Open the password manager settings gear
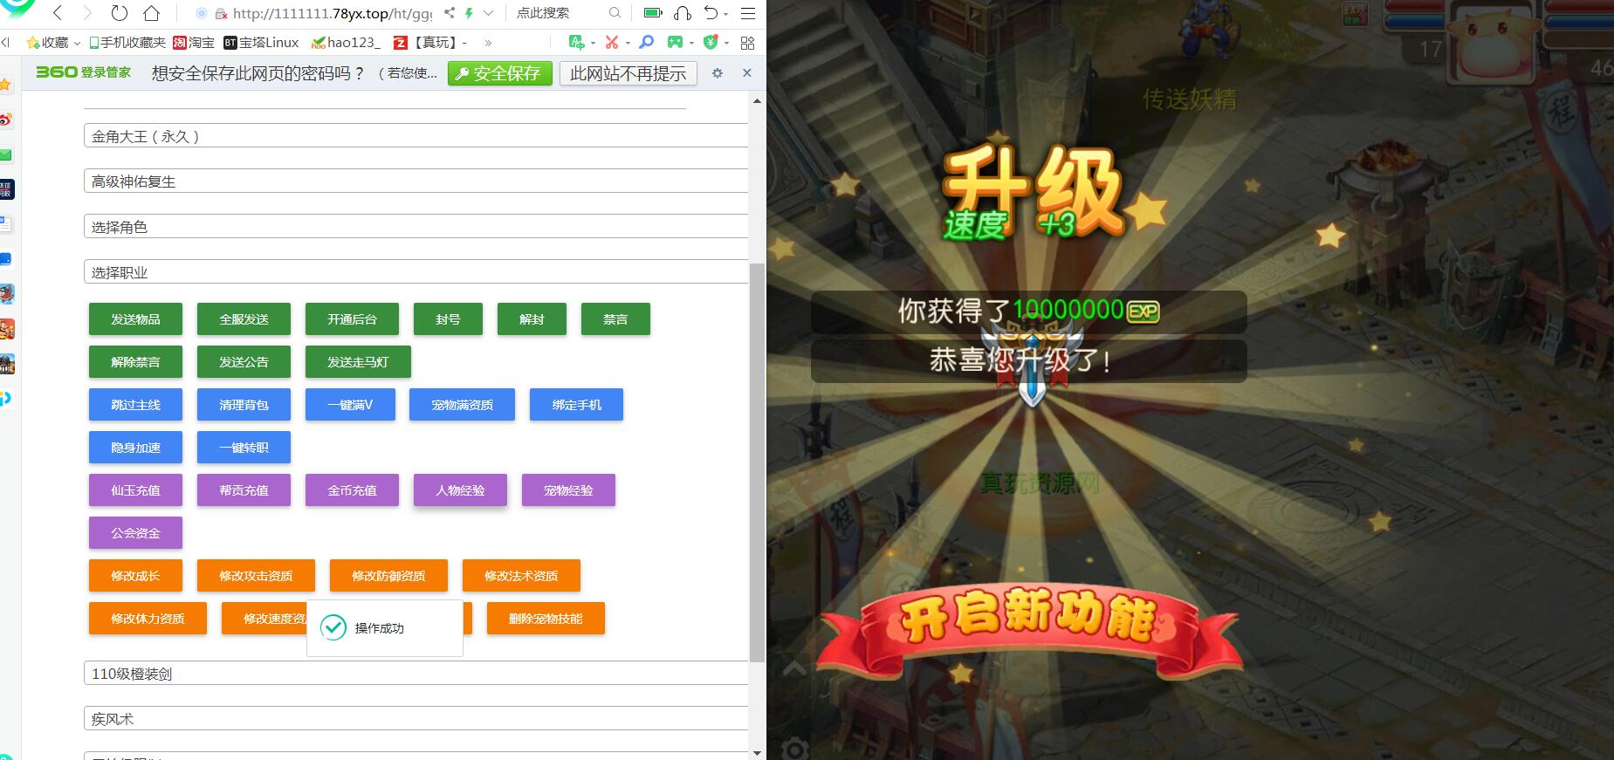1614x760 pixels. 717,73
